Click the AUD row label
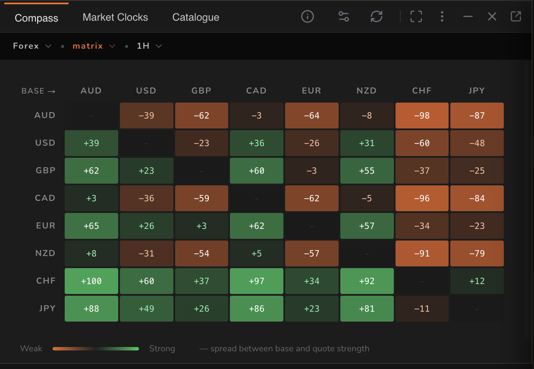 pyautogui.click(x=45, y=116)
